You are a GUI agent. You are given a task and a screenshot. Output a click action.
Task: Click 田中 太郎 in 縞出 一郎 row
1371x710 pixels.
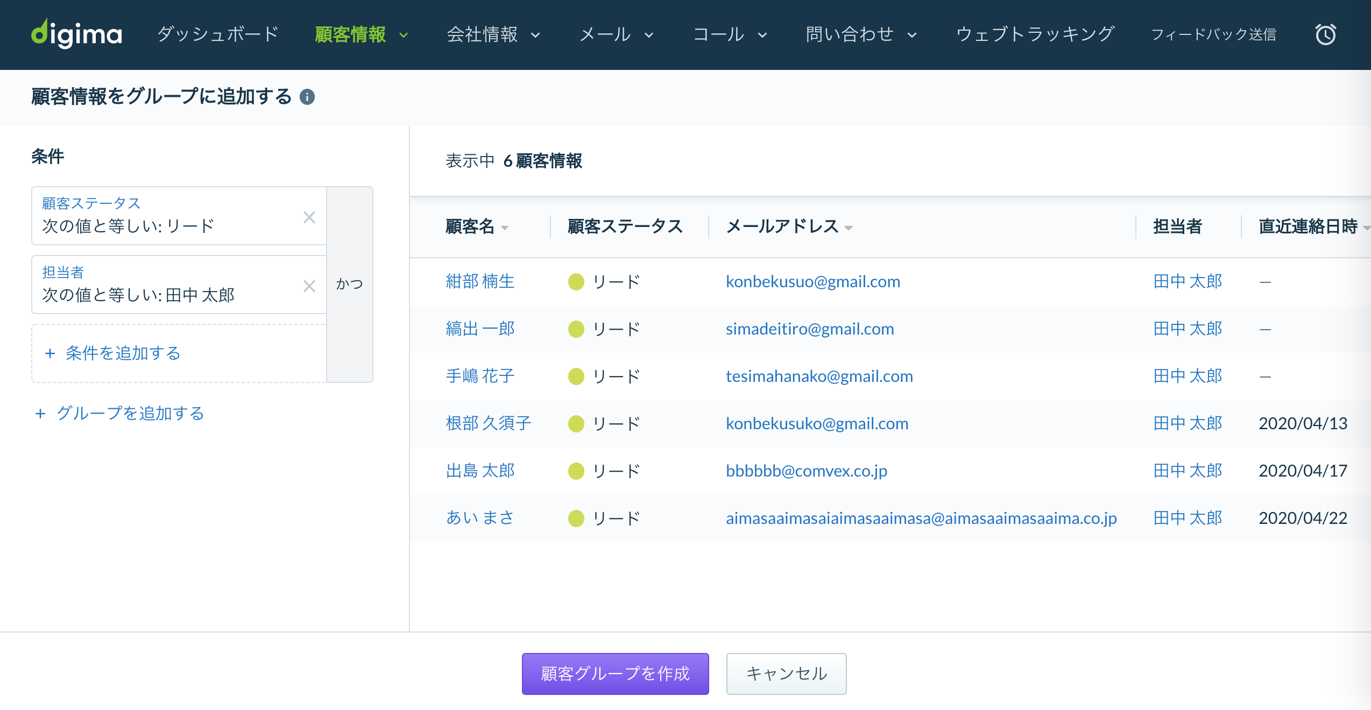tap(1188, 329)
